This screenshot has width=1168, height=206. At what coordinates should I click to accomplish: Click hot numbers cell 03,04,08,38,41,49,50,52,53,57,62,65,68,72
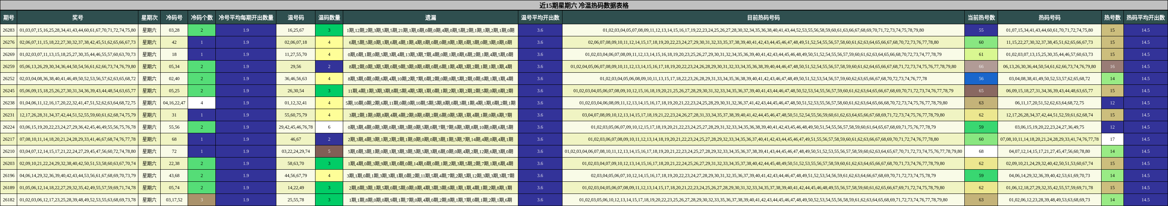(1050, 79)
